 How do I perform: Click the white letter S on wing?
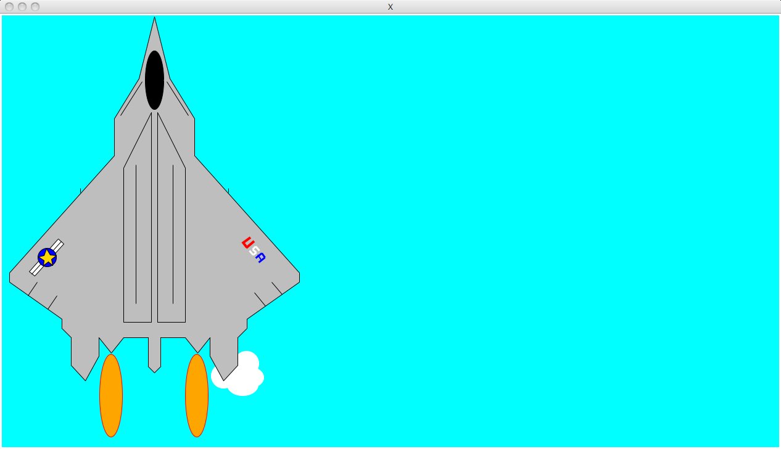point(253,250)
